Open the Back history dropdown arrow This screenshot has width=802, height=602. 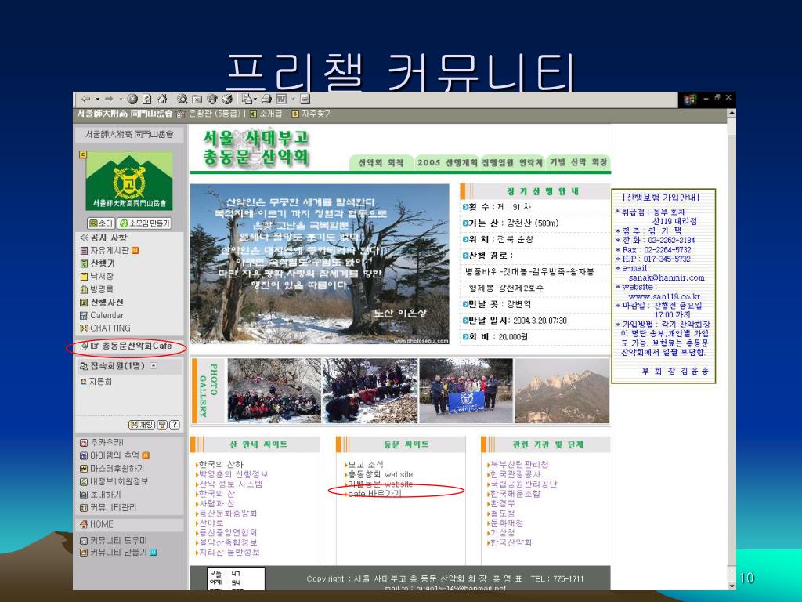[x=97, y=99]
